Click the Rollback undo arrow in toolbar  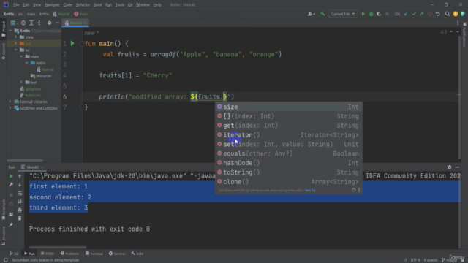pyautogui.click(x=437, y=14)
